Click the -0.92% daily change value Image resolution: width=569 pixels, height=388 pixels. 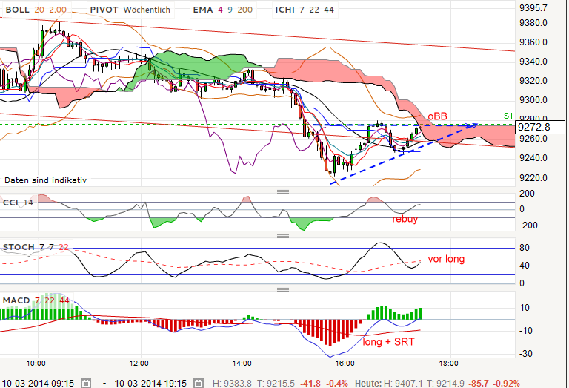(507, 384)
